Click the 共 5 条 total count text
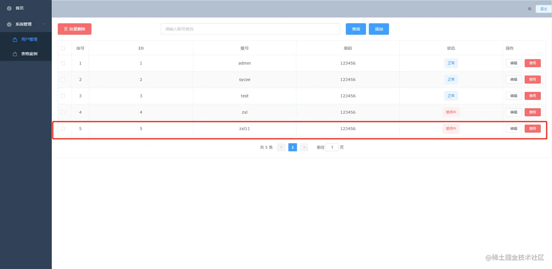The image size is (552, 269). (267, 148)
